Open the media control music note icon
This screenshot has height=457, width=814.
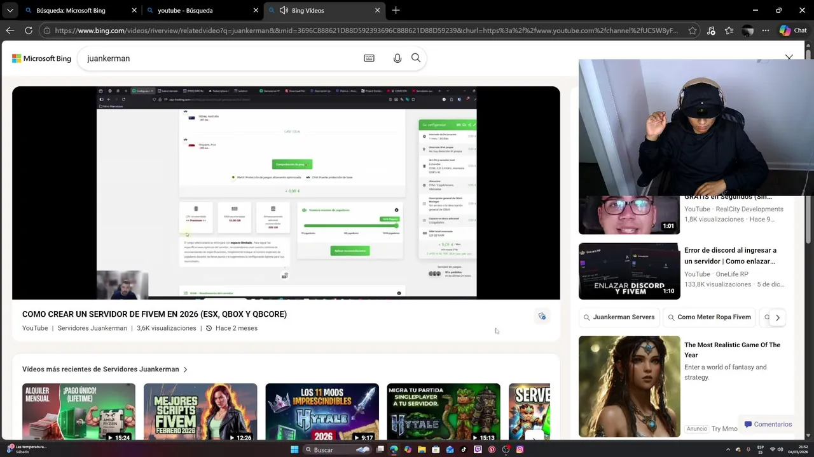(711, 30)
